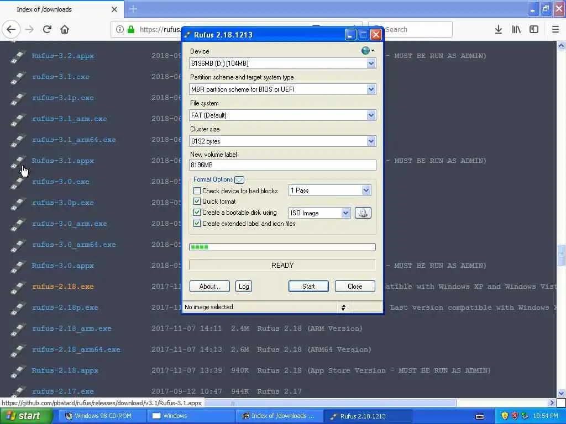Screen dimensions: 566x424
Task: Open a new Firefox tab with plus
Action: click(133, 9)
